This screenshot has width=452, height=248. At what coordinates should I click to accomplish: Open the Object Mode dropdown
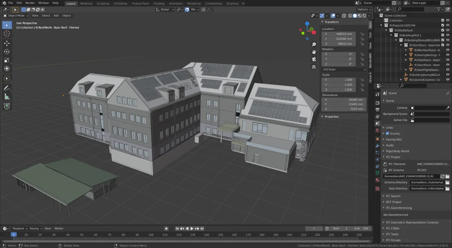[16, 15]
